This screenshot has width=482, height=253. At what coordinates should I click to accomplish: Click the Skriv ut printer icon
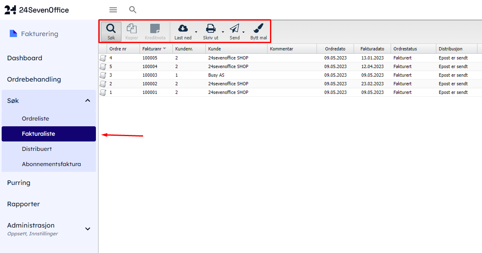click(210, 28)
